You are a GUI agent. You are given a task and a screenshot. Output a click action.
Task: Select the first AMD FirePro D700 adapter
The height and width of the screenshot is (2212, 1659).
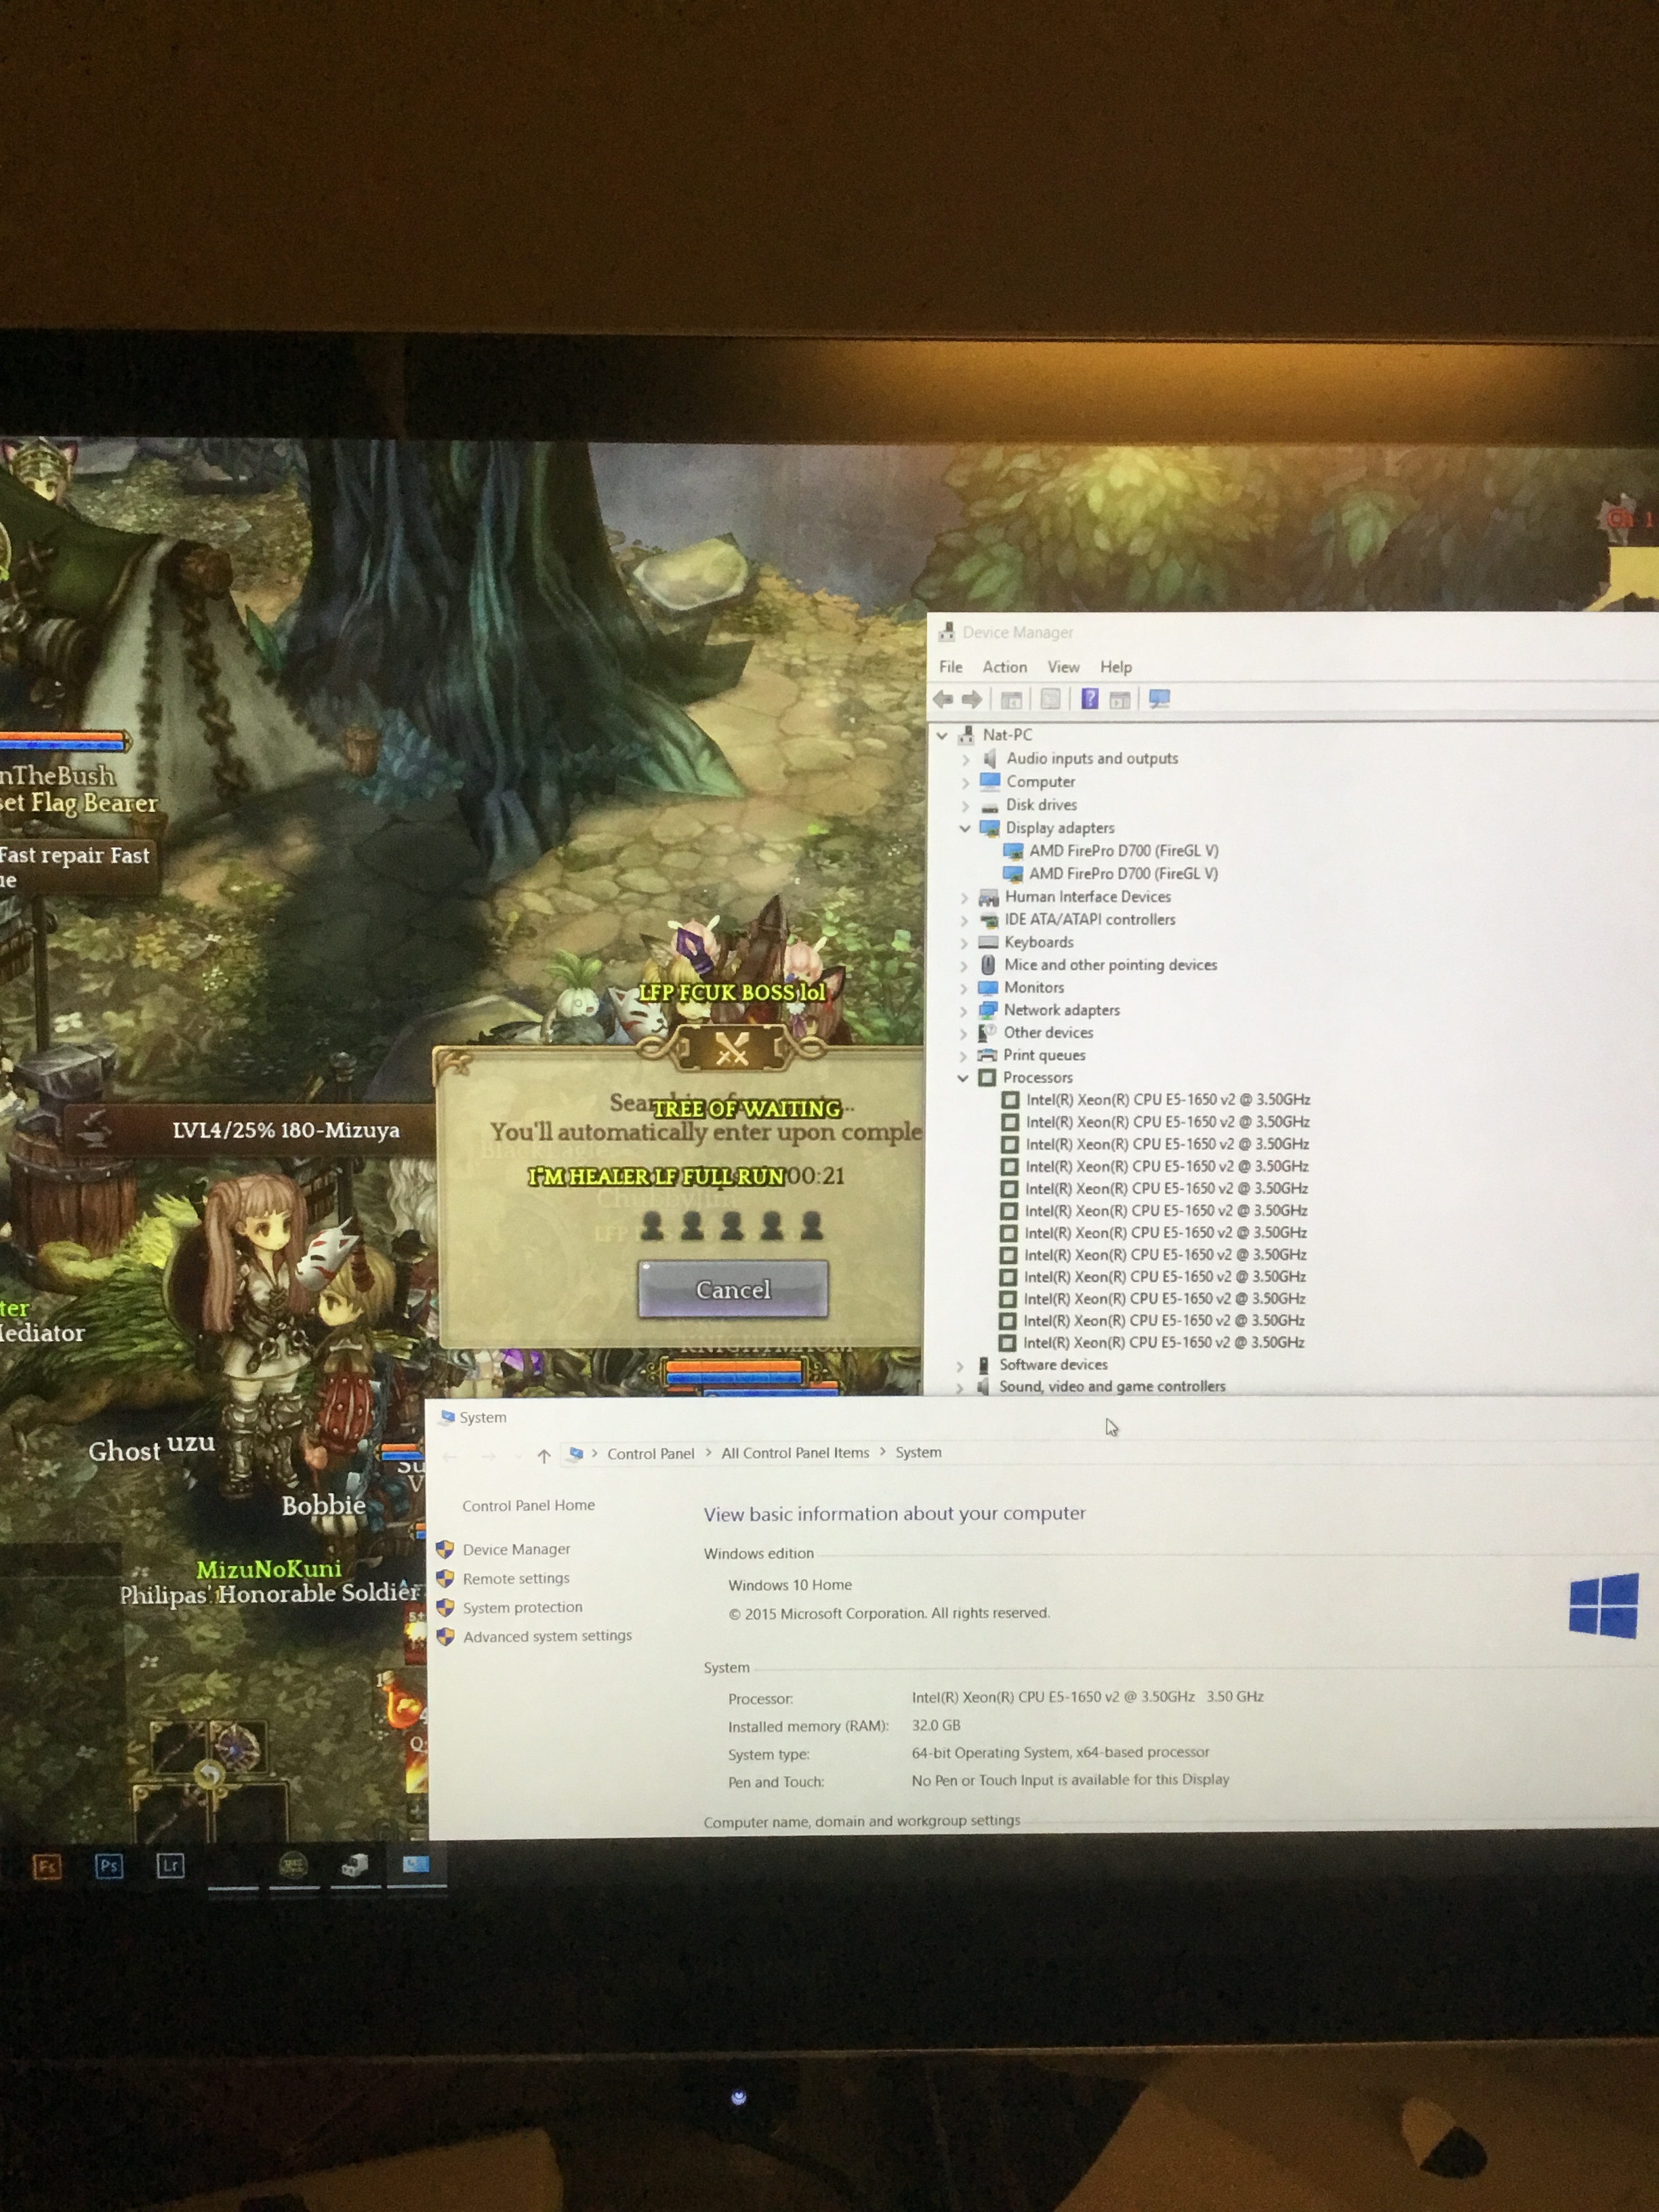coord(1123,851)
